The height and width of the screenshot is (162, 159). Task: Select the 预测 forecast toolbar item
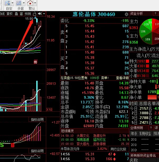pos(28,14)
